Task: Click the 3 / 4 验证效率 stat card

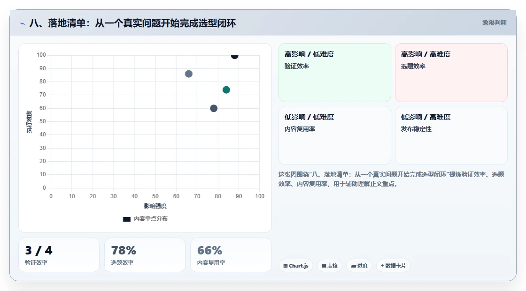Action: [59, 255]
